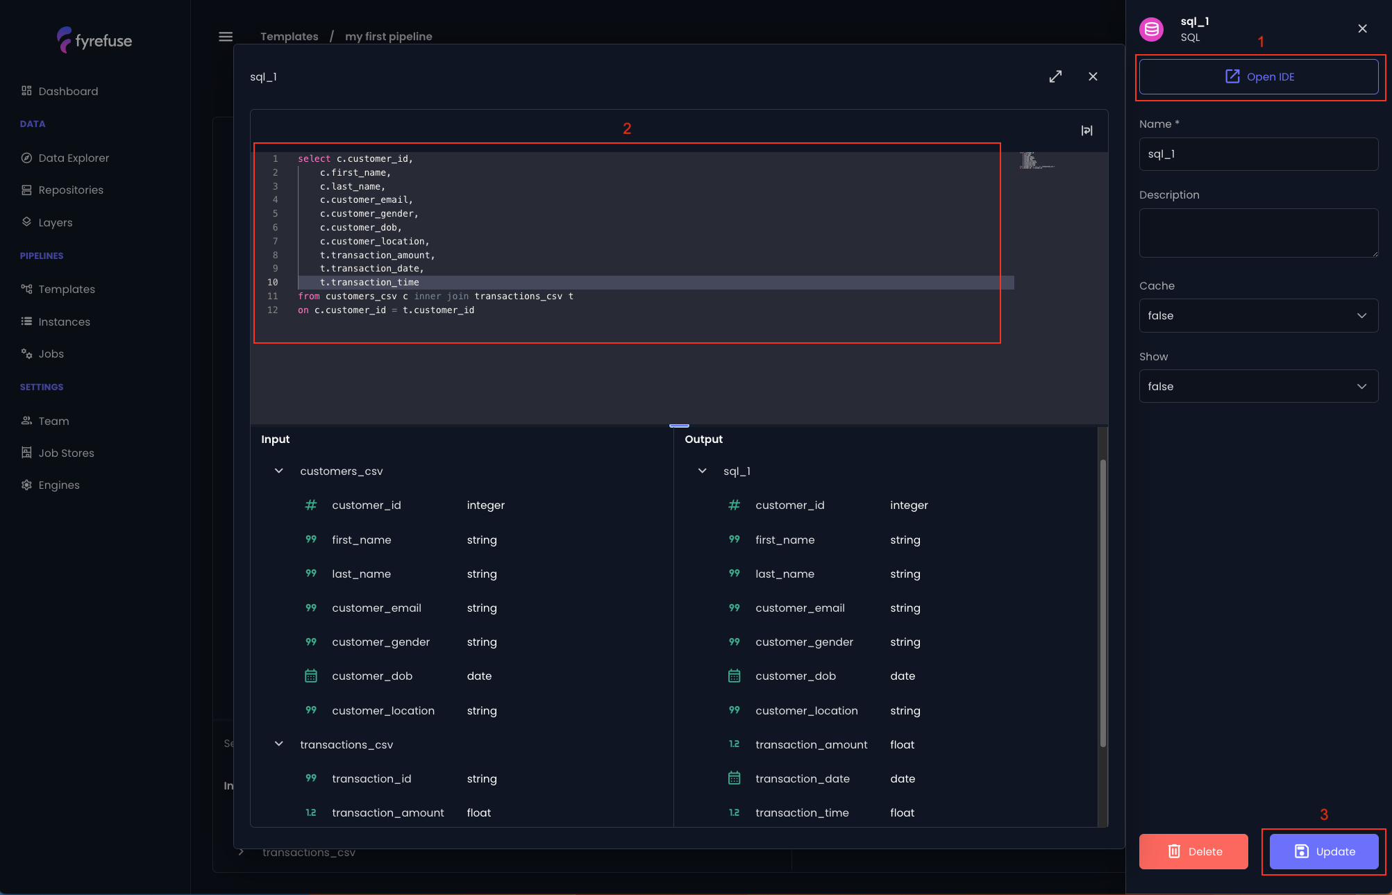This screenshot has height=895, width=1392.
Task: Click line 11 from clause
Action: click(x=435, y=296)
